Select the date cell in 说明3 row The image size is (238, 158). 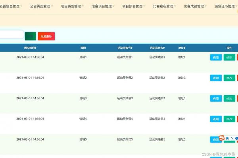point(30,98)
